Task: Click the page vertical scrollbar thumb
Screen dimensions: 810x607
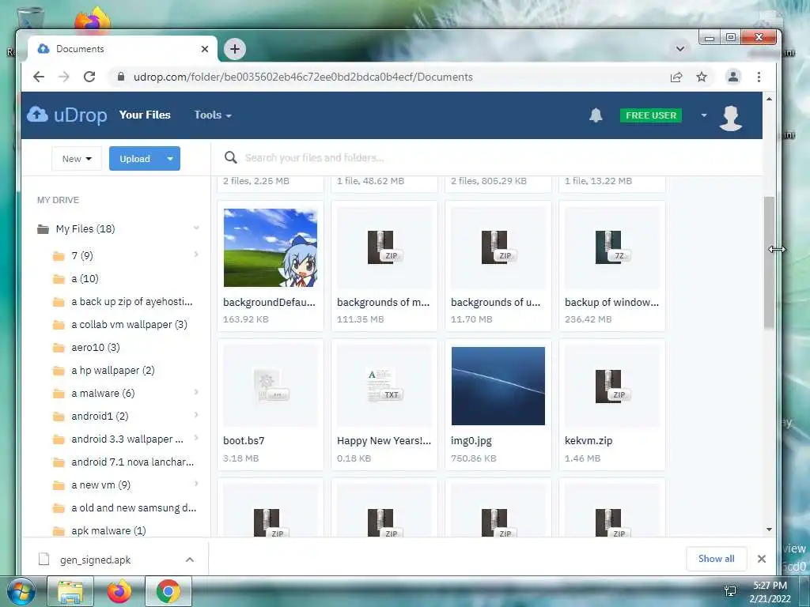Action: point(769,262)
